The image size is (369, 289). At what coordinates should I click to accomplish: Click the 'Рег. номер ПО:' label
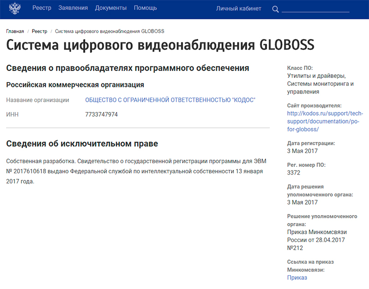(306, 165)
